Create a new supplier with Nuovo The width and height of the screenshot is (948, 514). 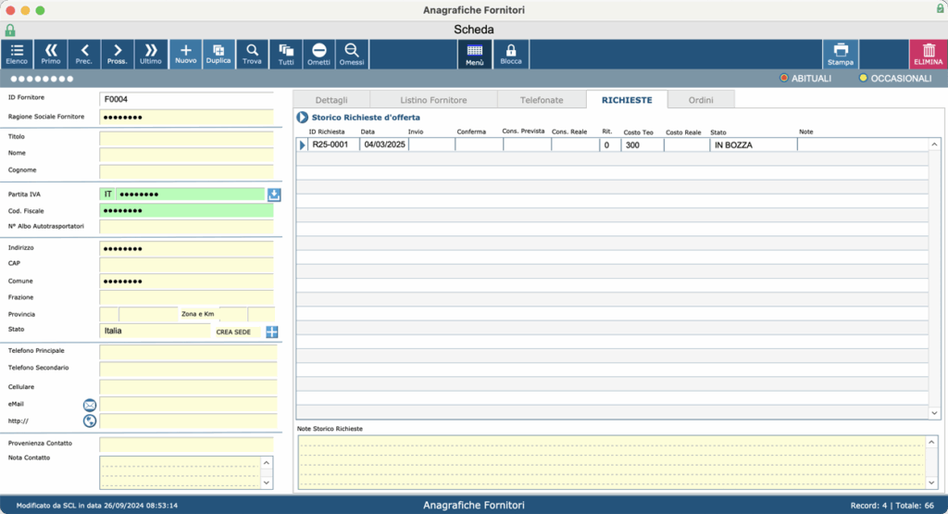pyautogui.click(x=185, y=55)
